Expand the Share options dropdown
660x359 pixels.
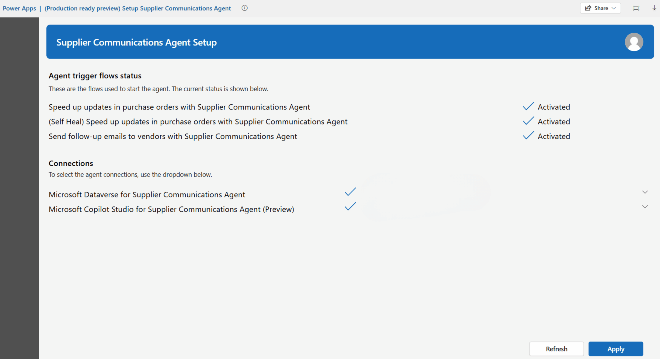pos(614,8)
